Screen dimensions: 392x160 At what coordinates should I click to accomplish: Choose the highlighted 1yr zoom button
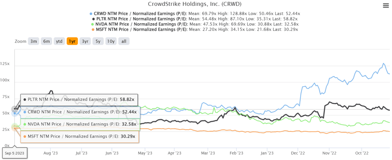point(72,41)
